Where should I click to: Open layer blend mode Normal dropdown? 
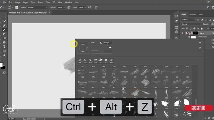coord(191,24)
